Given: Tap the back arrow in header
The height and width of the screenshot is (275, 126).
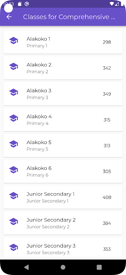Looking at the screenshot, I should (9, 17).
